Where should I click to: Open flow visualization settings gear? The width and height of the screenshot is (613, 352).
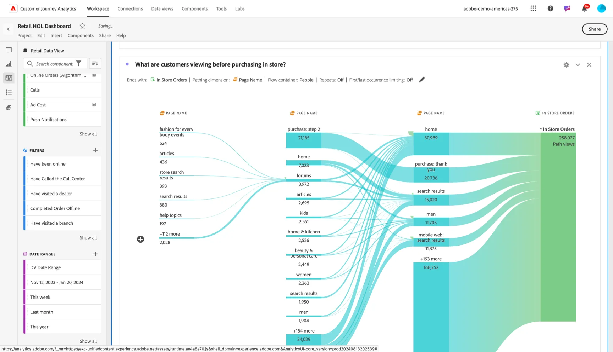click(x=566, y=65)
